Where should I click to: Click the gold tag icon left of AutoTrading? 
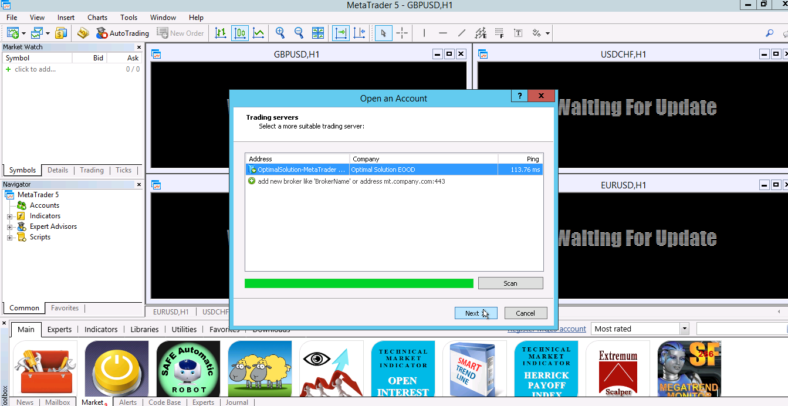click(x=83, y=33)
